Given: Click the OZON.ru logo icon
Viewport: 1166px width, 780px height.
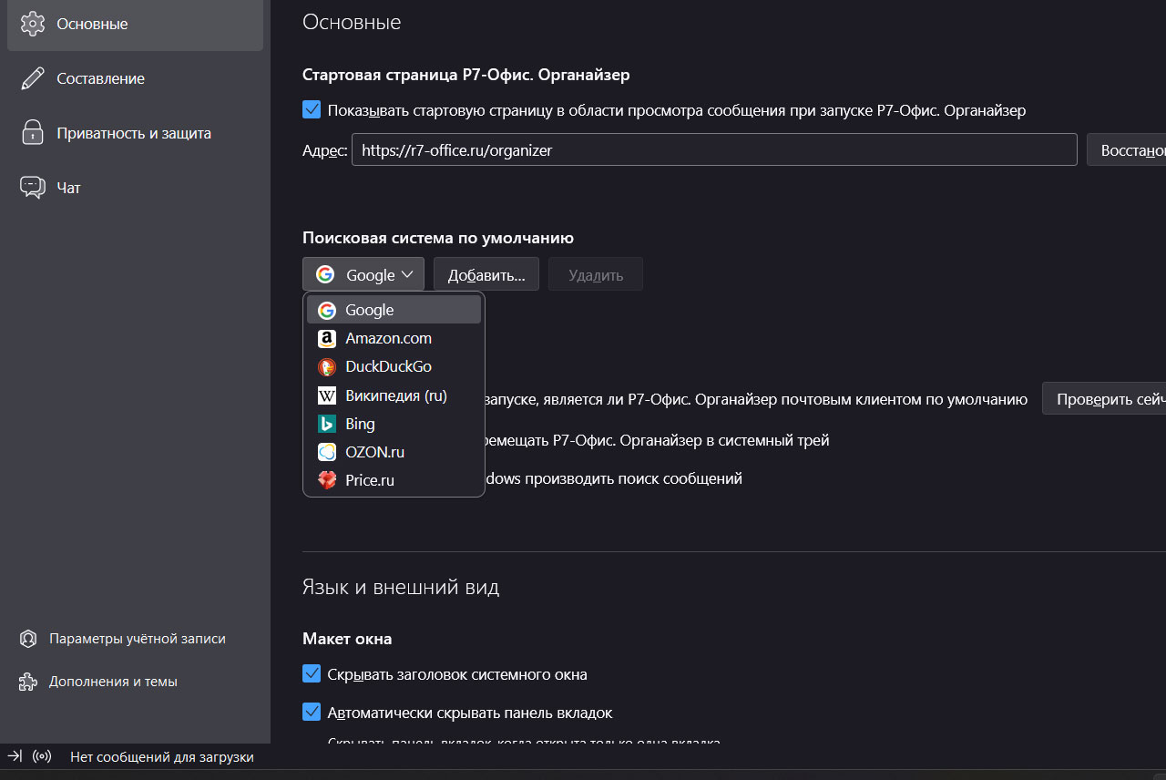Looking at the screenshot, I should (x=327, y=452).
